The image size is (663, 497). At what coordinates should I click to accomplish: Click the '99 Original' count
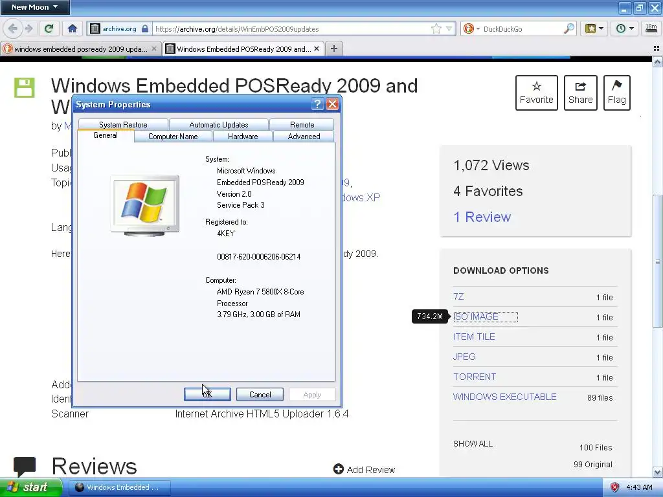tap(593, 465)
